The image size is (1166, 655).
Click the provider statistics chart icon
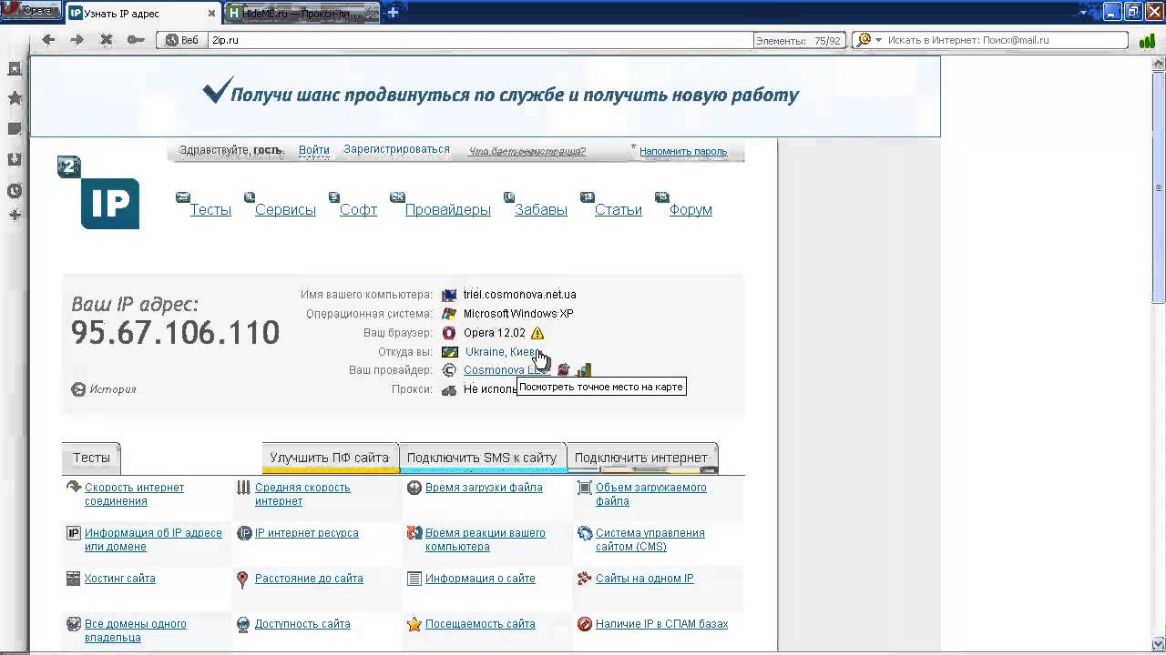(x=584, y=369)
